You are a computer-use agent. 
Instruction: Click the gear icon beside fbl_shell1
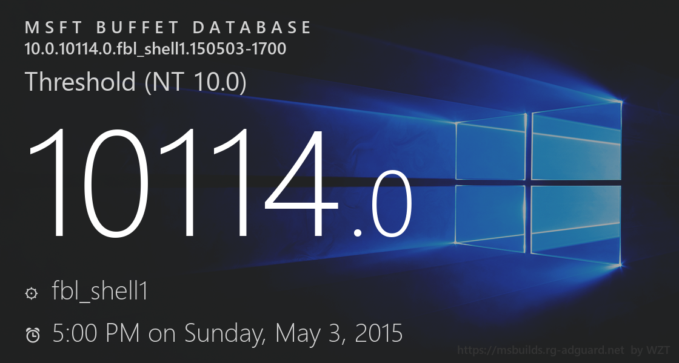point(32,293)
